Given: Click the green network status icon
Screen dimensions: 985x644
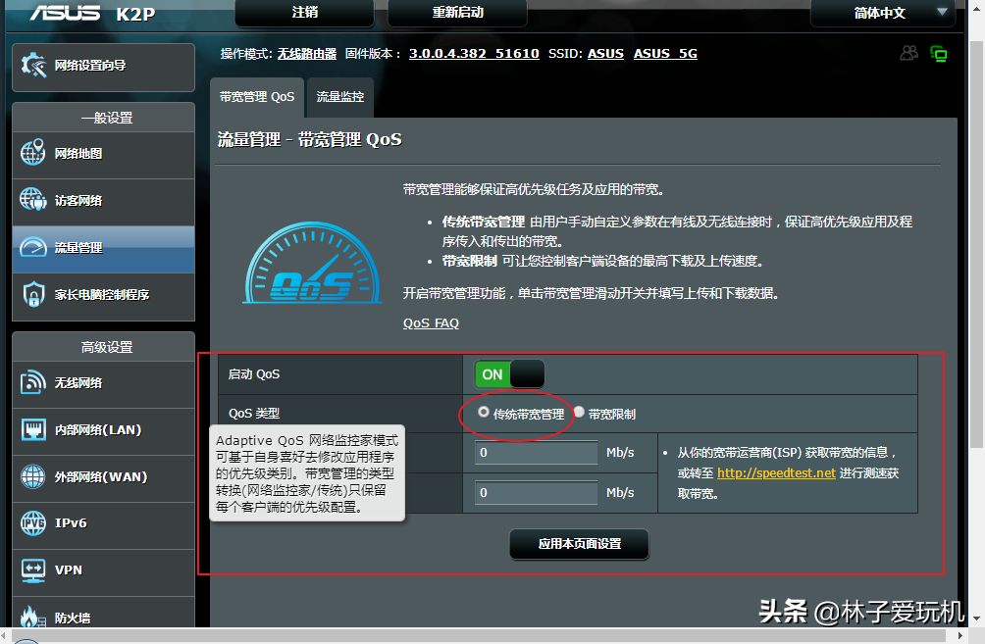Looking at the screenshot, I should 939,54.
